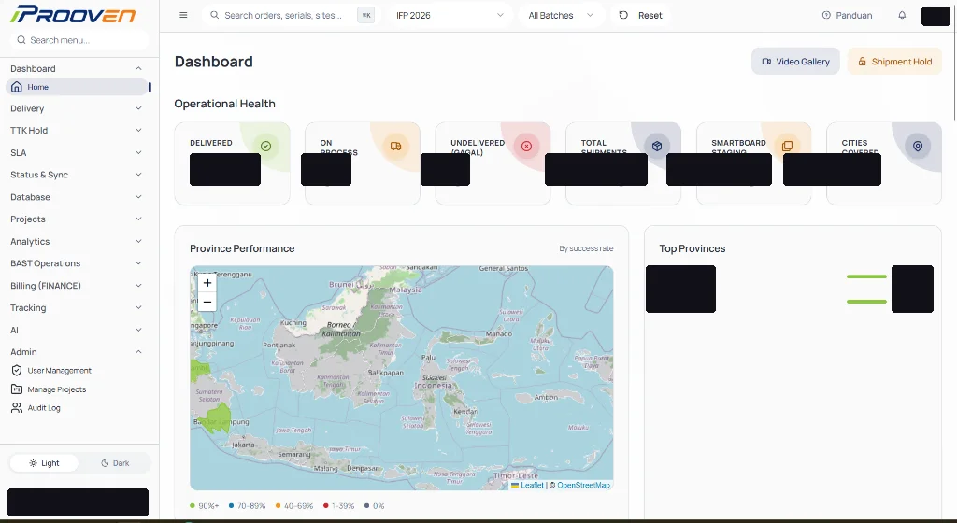Image resolution: width=957 pixels, height=523 pixels.
Task: Click the 'Top Provinces' heading
Action: 693,248
